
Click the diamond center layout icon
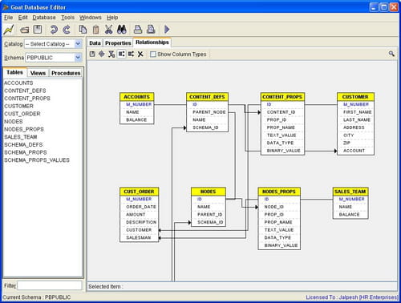tap(102, 54)
